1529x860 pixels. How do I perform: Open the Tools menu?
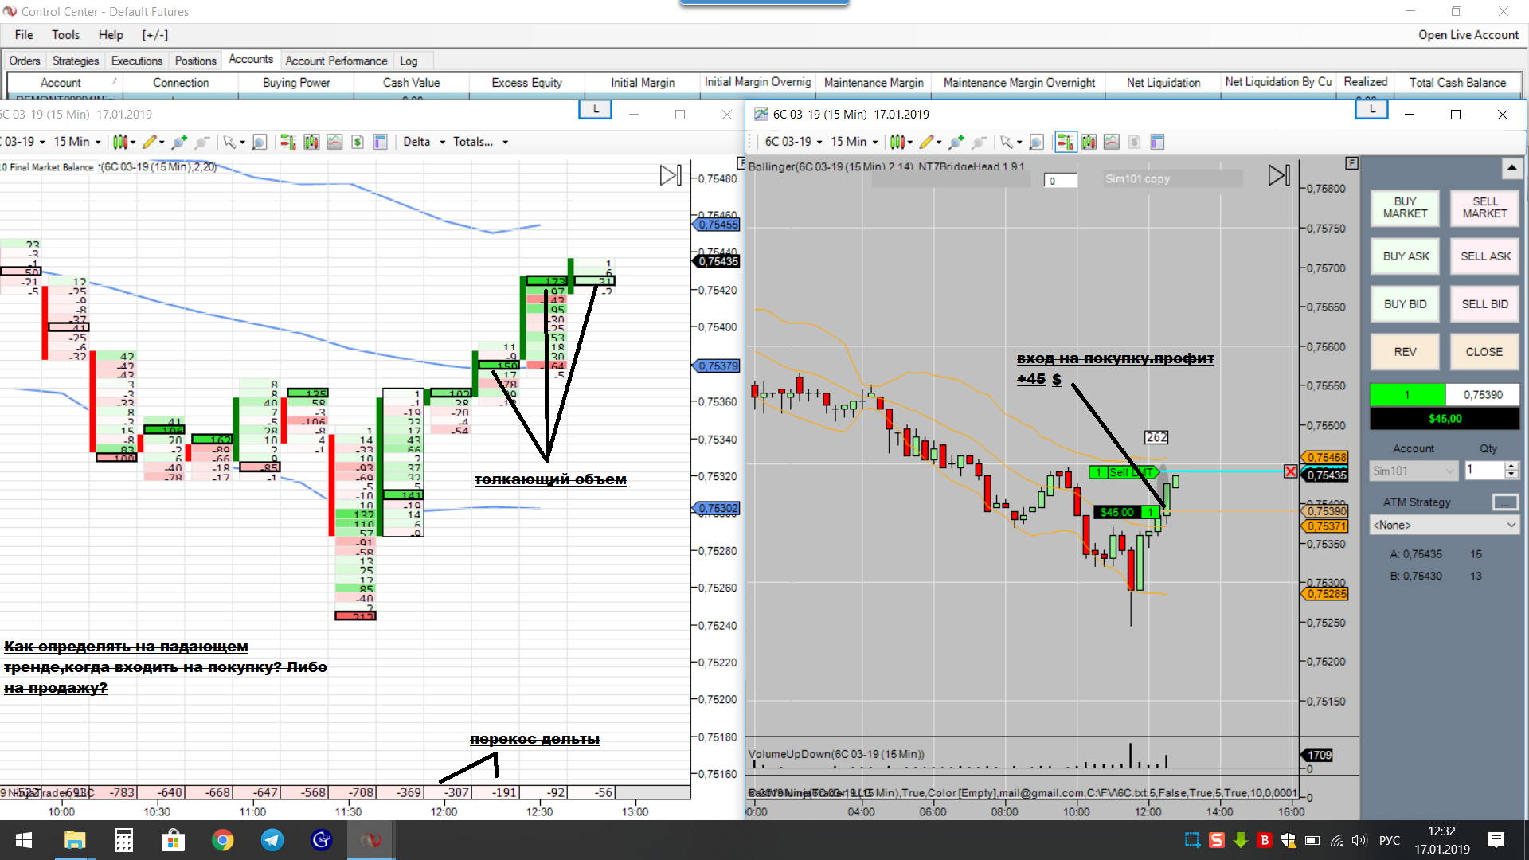point(65,35)
